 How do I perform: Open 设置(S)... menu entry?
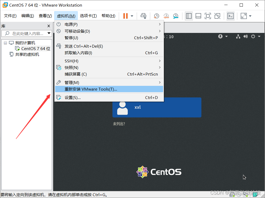pos(109,97)
